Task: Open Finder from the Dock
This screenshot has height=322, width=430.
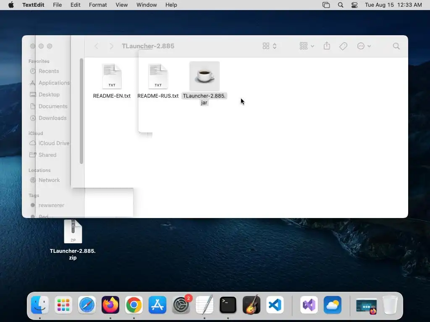Action: click(40, 305)
